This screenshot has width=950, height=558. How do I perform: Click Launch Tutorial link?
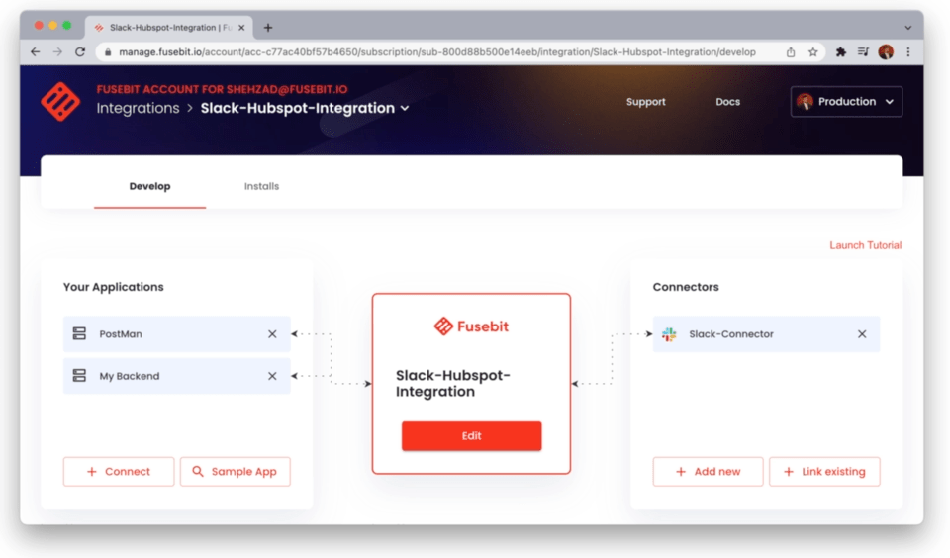(865, 245)
